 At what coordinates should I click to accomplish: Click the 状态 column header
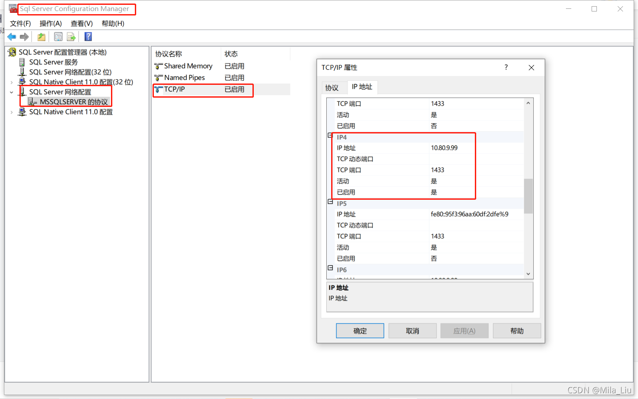(x=256, y=54)
